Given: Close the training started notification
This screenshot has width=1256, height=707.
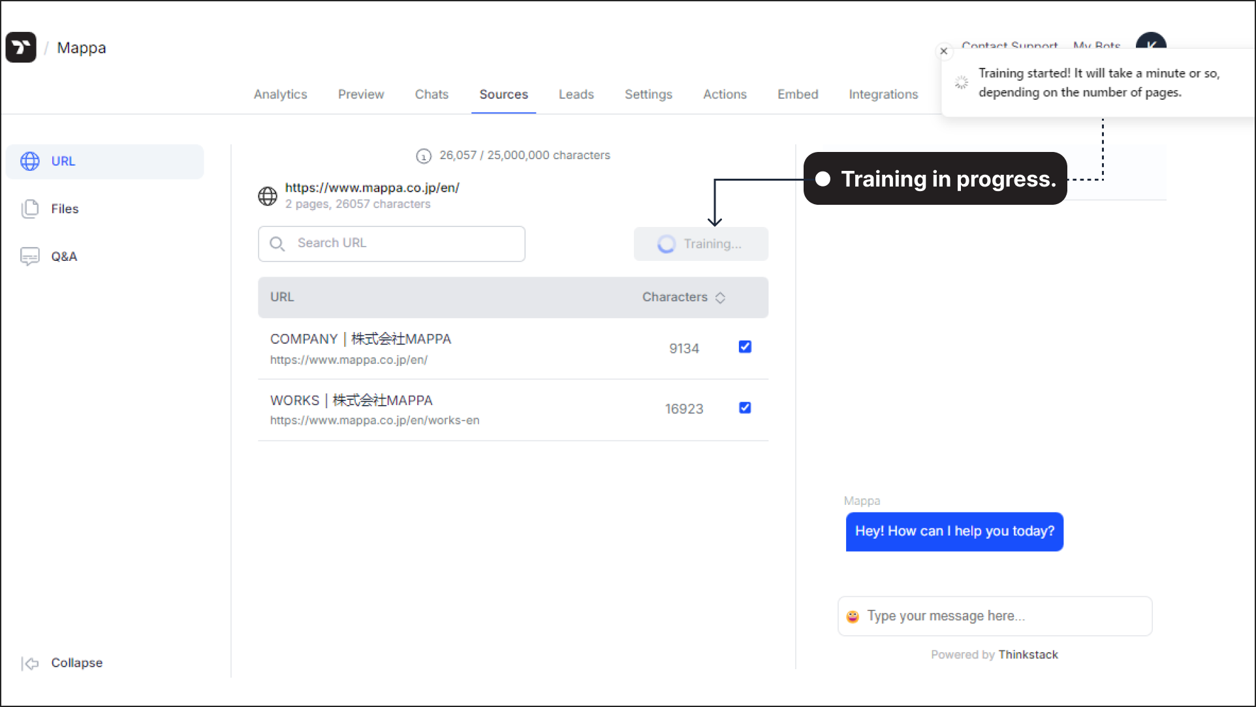Looking at the screenshot, I should (943, 51).
